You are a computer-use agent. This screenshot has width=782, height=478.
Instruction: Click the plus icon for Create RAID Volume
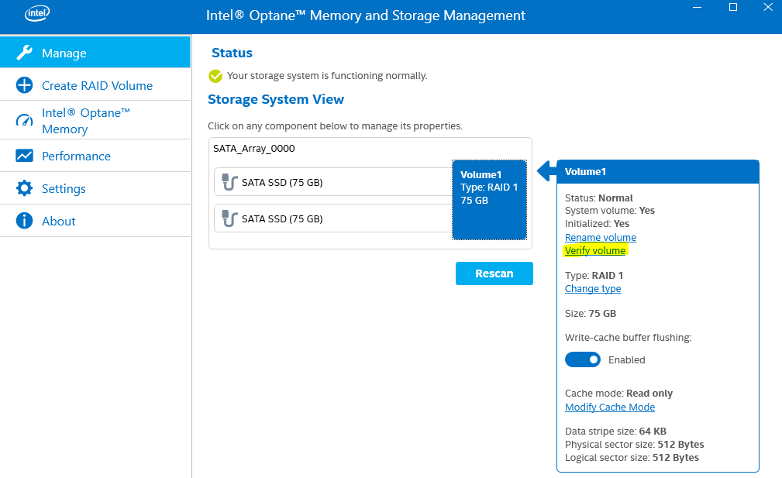(25, 85)
